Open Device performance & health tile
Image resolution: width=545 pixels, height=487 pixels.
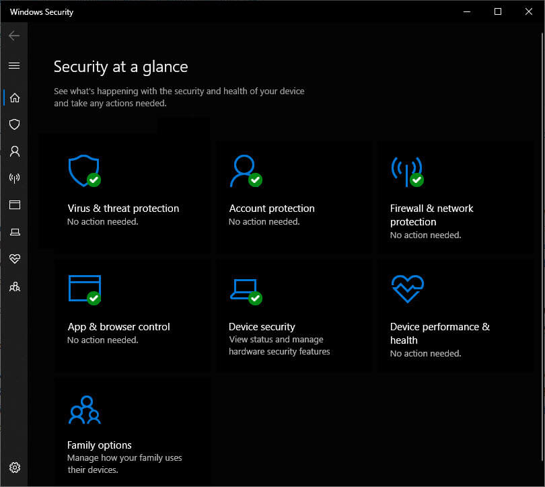[456, 315]
